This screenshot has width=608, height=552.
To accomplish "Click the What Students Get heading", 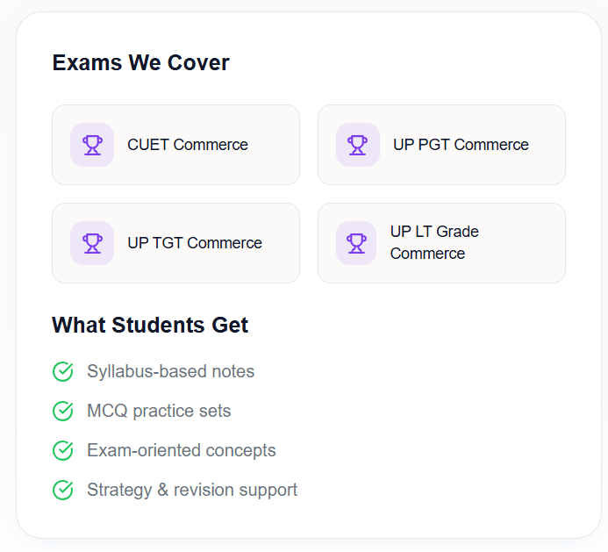I will [x=150, y=326].
